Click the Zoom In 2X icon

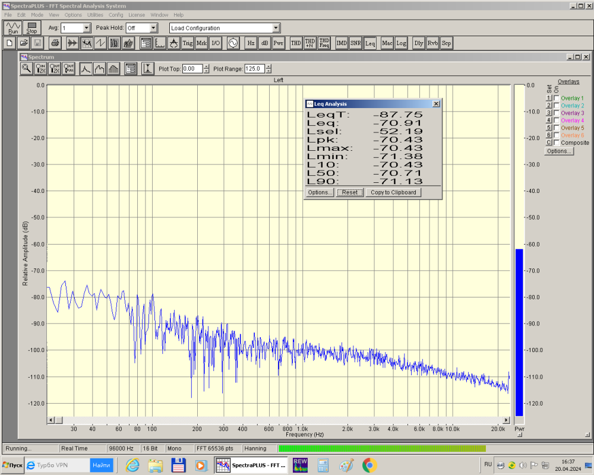[40, 68]
